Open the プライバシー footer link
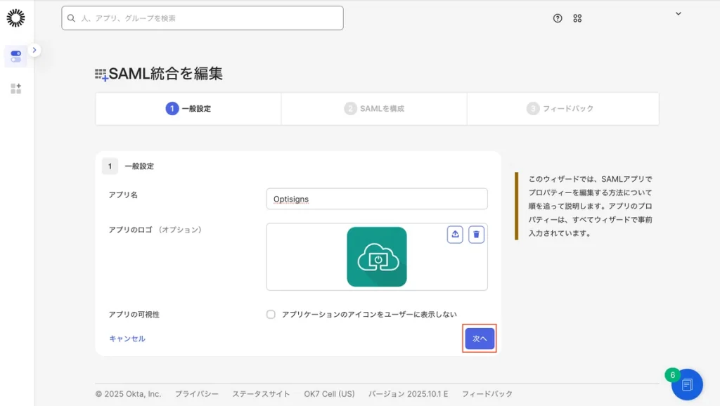This screenshot has width=720, height=406. point(196,394)
